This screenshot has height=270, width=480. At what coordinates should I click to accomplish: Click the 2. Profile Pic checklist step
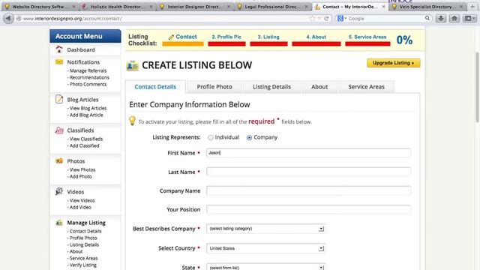[x=226, y=37]
